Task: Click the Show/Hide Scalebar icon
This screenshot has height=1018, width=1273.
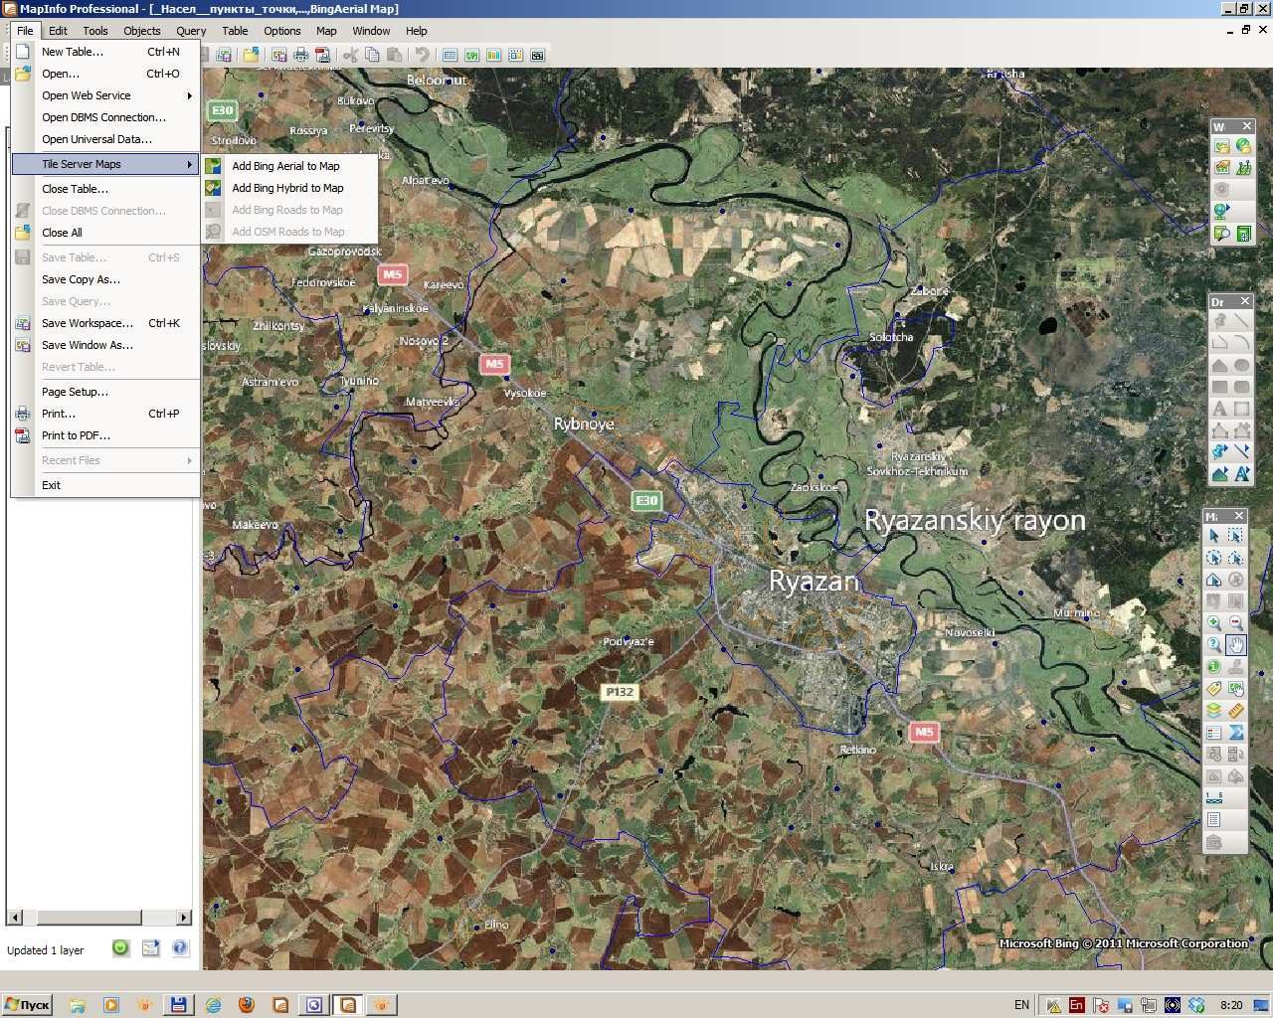Action: coord(1213,798)
